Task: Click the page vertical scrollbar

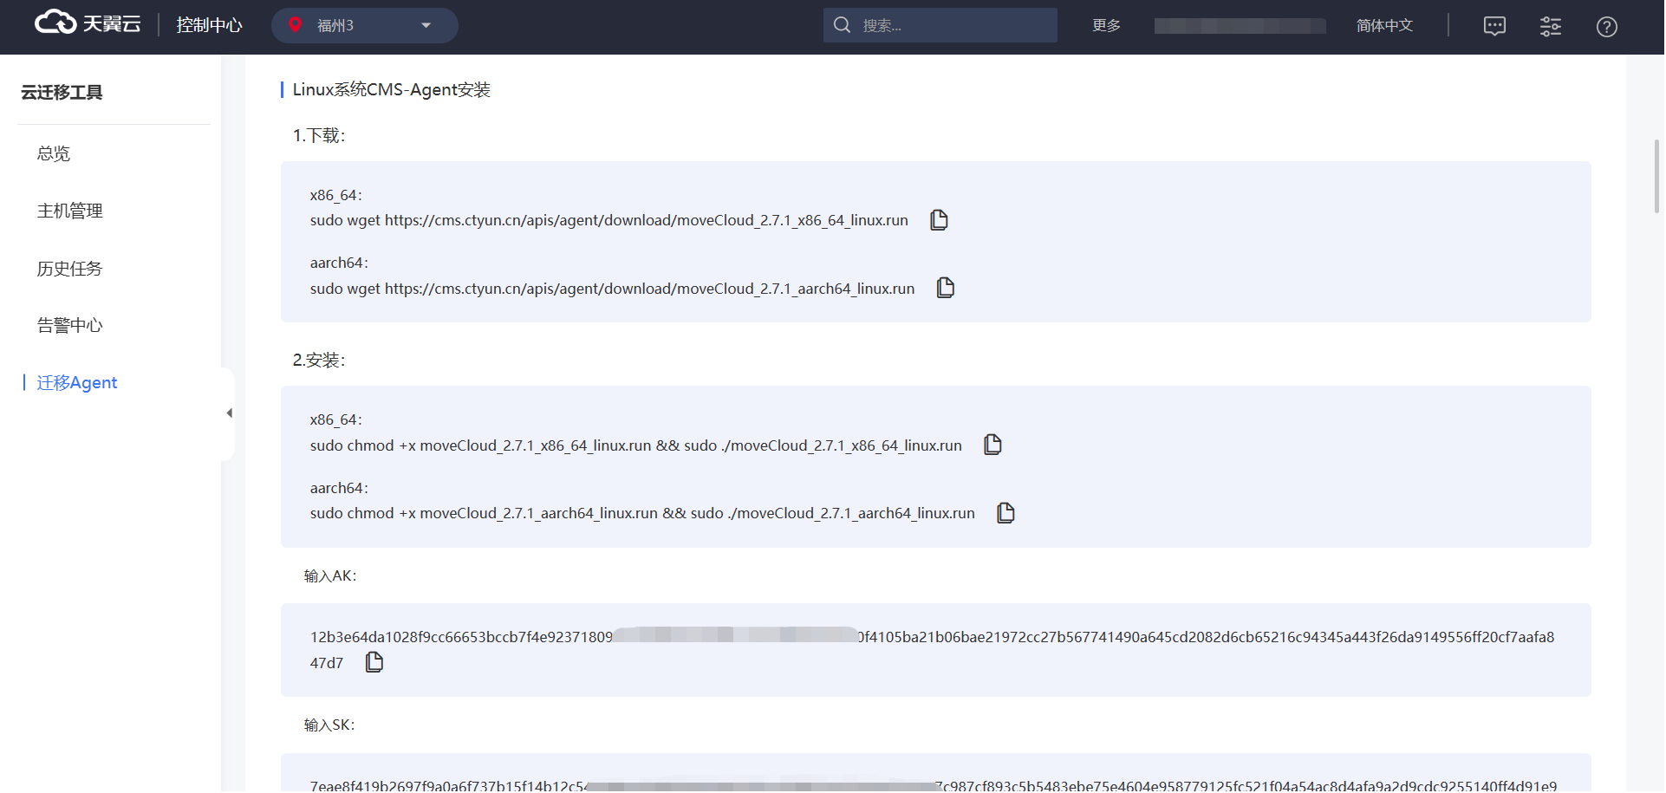Action: (x=1656, y=177)
